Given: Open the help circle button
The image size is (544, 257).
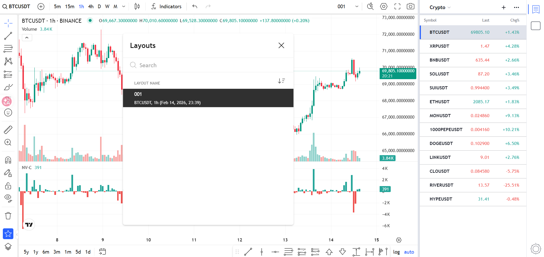Looking at the screenshot, I should [x=536, y=249].
